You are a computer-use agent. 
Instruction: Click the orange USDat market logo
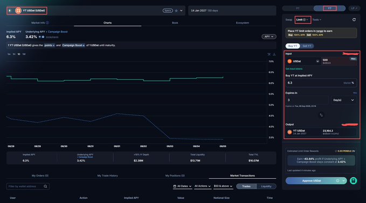18,10
